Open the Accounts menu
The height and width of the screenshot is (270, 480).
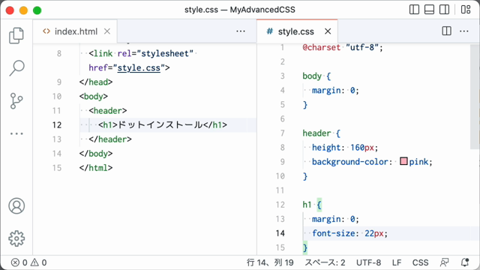pyautogui.click(x=16, y=205)
